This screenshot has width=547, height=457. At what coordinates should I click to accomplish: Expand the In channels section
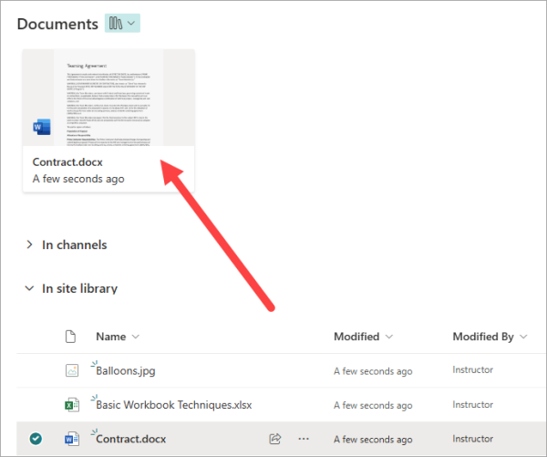(30, 244)
